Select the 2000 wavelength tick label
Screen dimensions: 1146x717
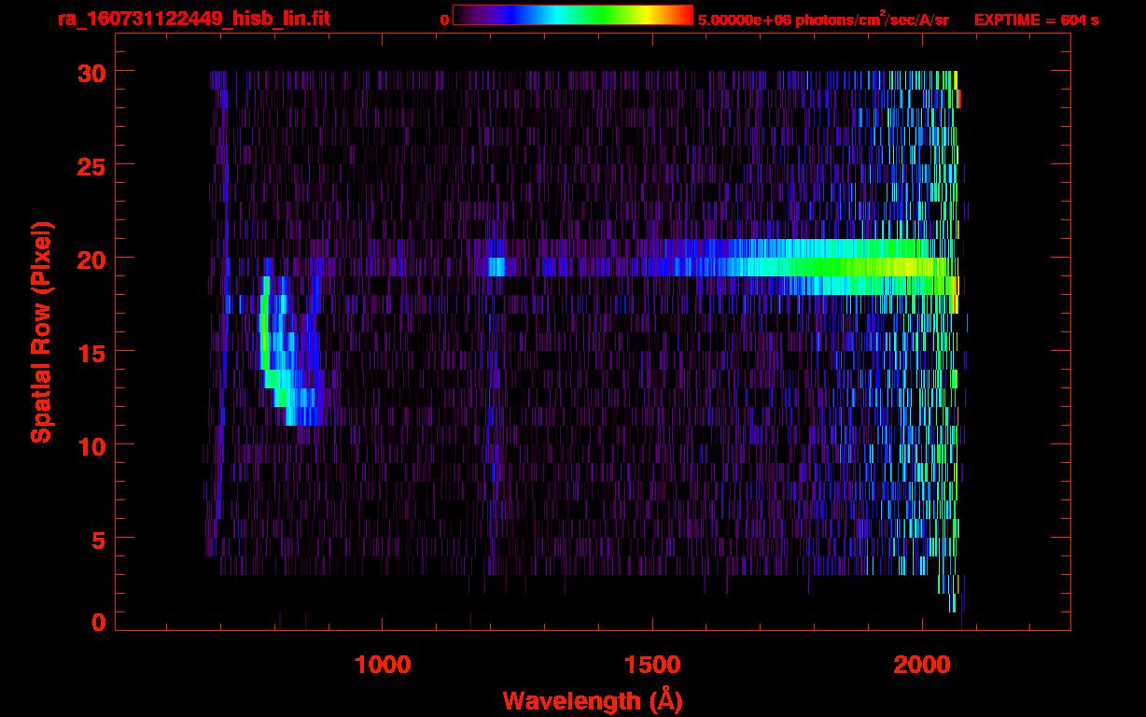coord(922,665)
